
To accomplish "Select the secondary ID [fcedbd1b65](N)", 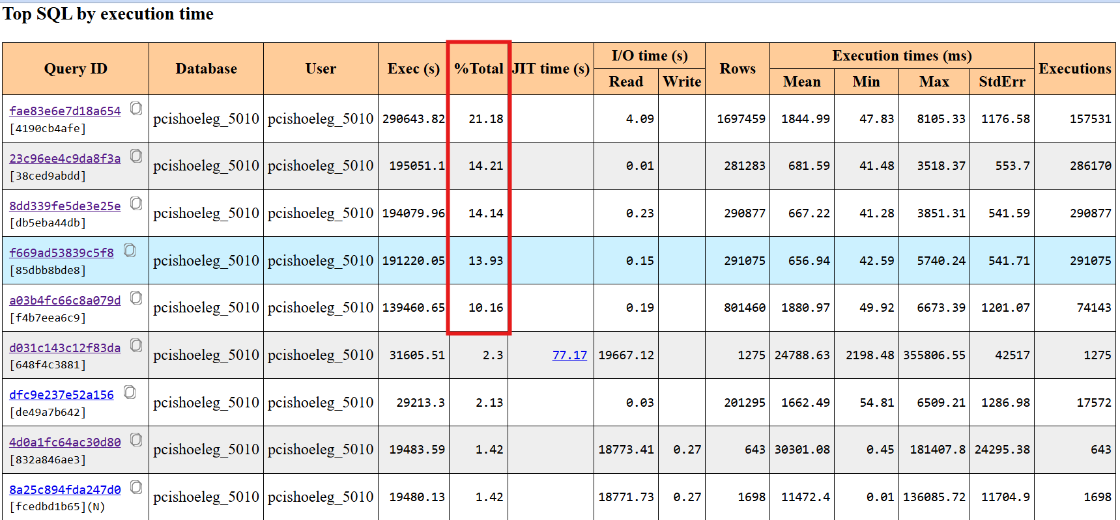I will [x=57, y=507].
